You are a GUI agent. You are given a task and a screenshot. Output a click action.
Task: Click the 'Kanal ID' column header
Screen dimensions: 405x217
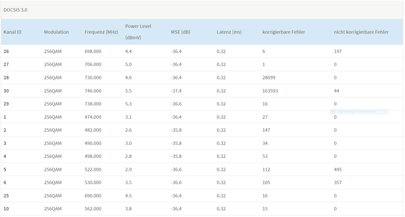click(13, 32)
